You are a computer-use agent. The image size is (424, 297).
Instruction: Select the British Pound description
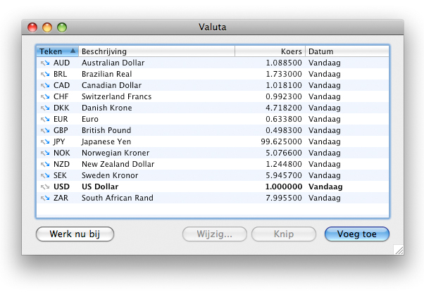click(106, 130)
